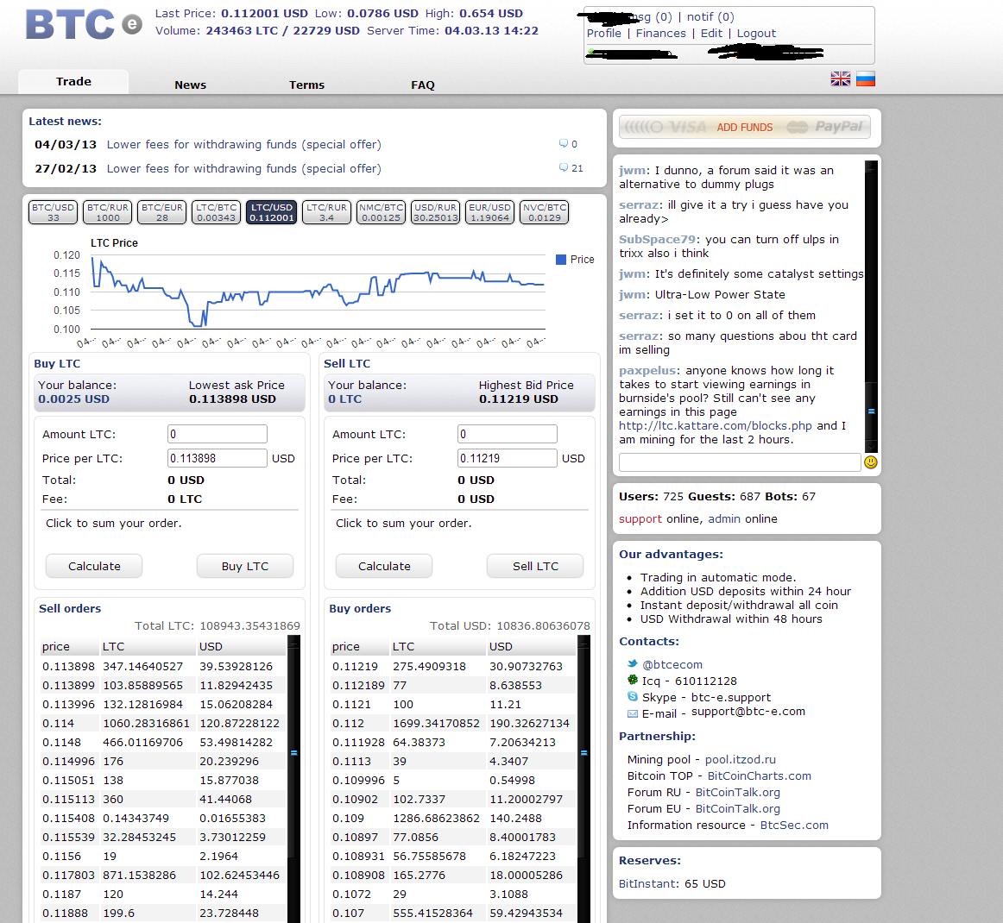Click the Logout link
Screen dimensions: 1003x923
click(x=756, y=34)
